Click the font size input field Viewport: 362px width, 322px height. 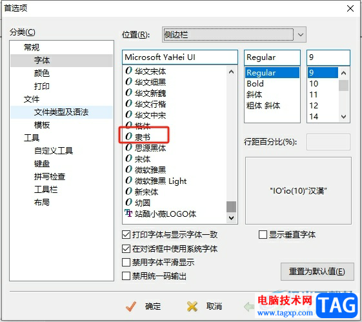(328, 57)
